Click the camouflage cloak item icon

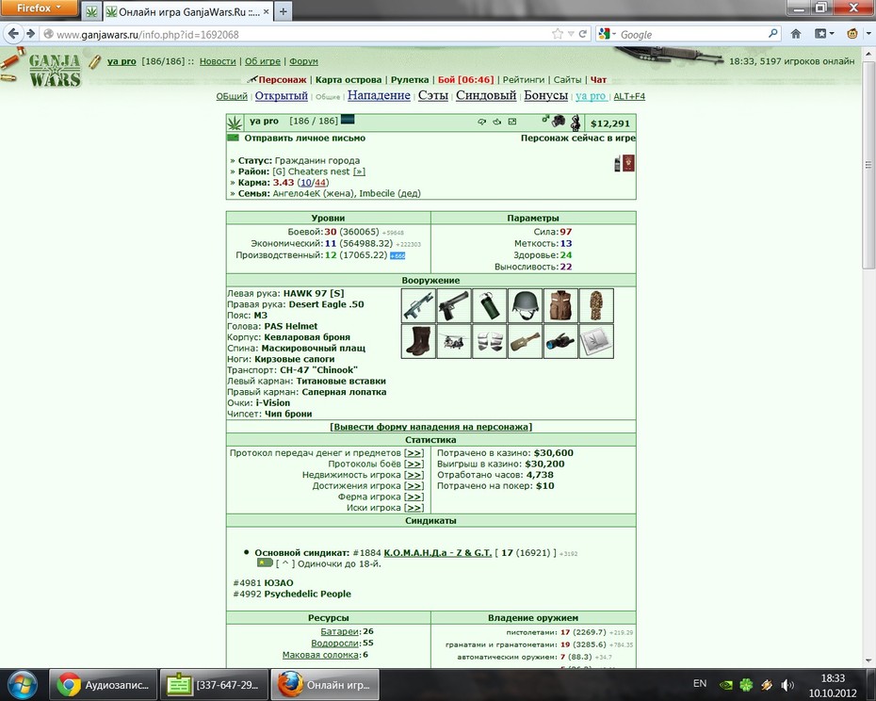[596, 306]
